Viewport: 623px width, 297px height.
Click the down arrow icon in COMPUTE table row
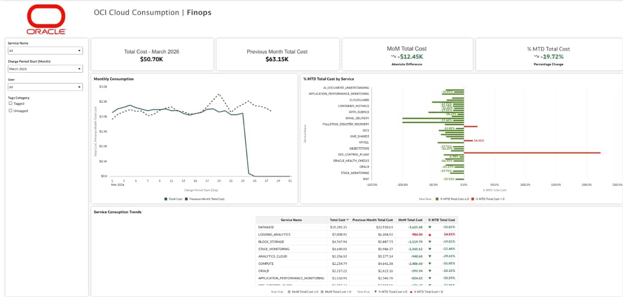pyautogui.click(x=430, y=264)
